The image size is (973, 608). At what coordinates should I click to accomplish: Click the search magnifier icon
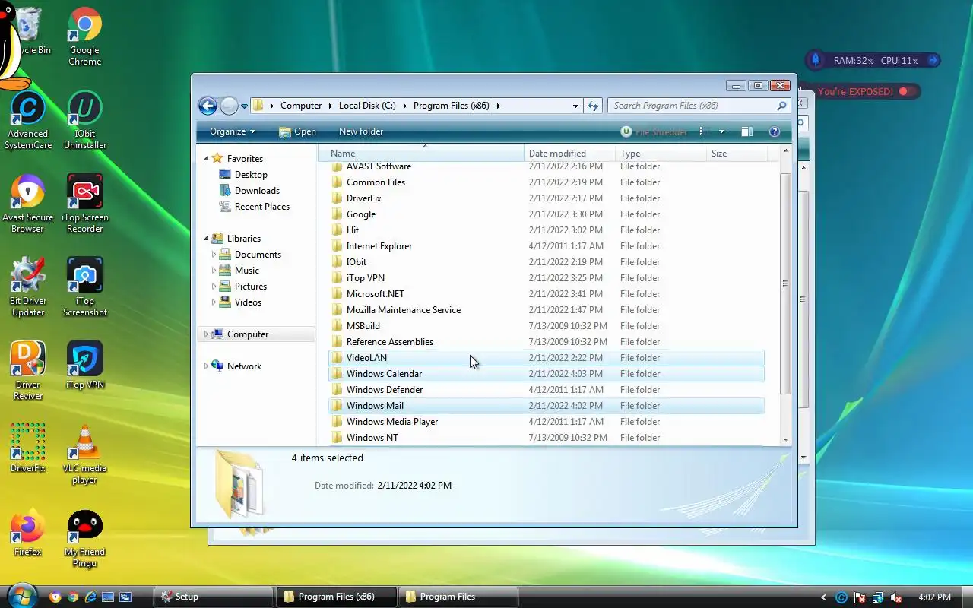(781, 106)
